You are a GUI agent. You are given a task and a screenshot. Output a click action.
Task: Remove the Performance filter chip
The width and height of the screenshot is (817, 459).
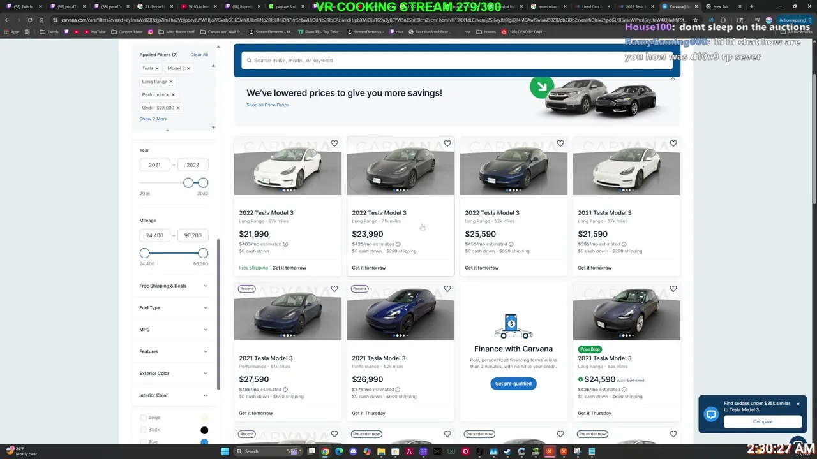click(173, 95)
